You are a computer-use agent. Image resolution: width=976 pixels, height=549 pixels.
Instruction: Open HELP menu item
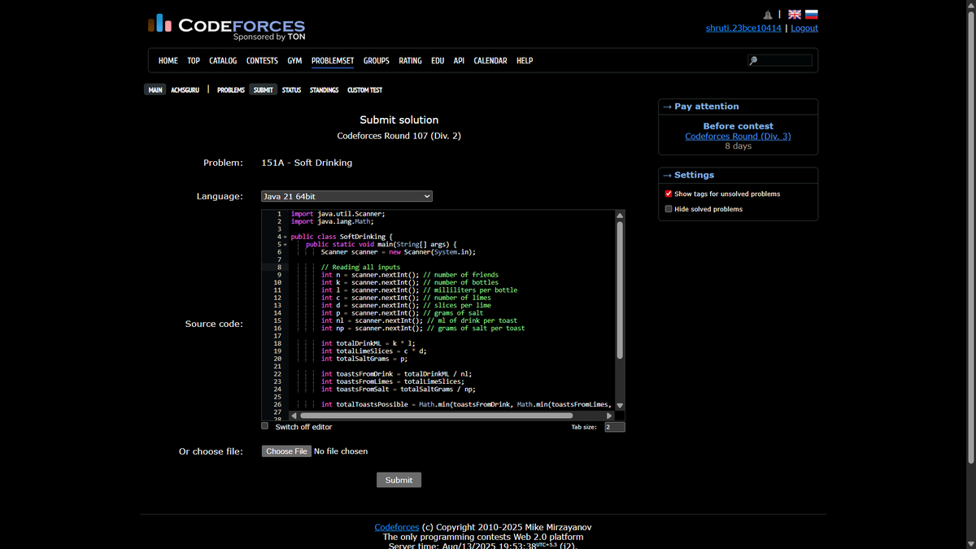click(525, 60)
